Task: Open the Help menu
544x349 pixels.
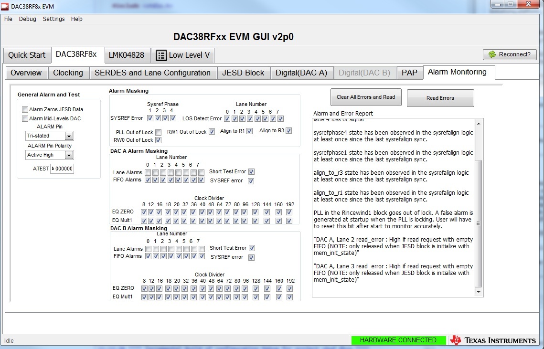Action: click(77, 19)
